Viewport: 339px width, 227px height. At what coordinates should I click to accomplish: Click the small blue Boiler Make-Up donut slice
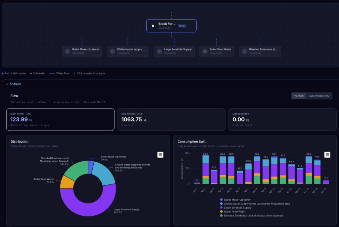pos(91,167)
